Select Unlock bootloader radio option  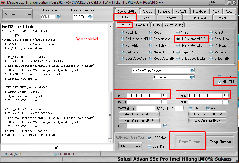pos(178,59)
